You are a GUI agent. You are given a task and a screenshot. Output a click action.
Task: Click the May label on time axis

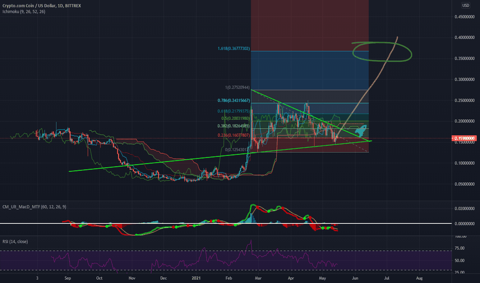(x=322, y=278)
